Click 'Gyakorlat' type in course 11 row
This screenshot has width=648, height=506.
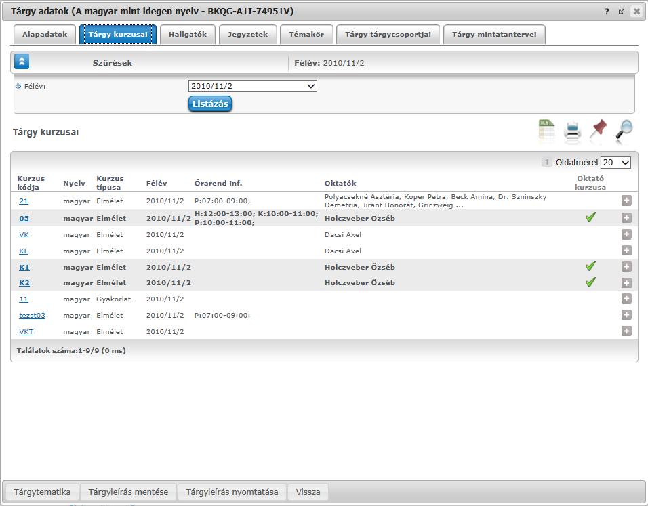pos(114,299)
